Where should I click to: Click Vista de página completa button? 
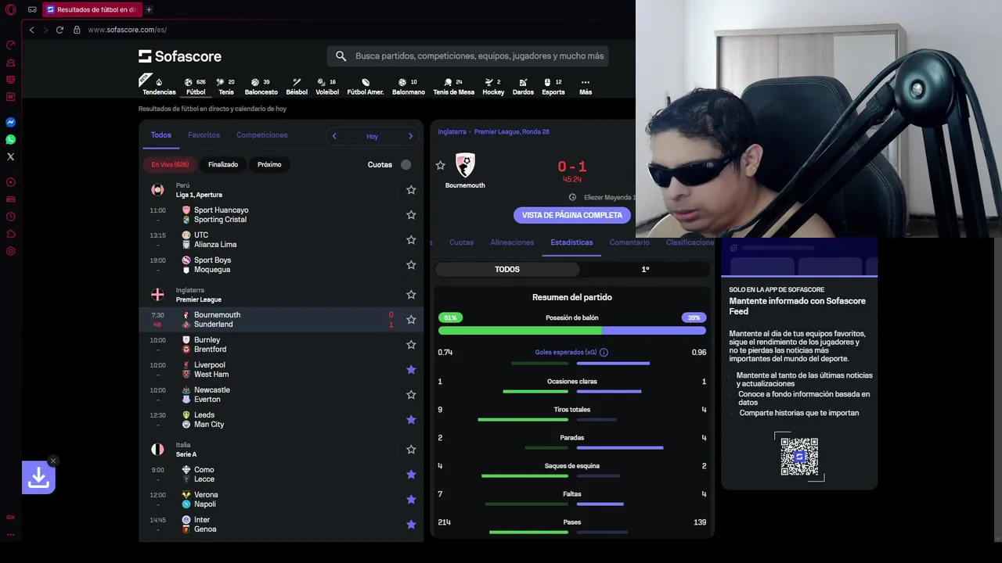(x=572, y=215)
